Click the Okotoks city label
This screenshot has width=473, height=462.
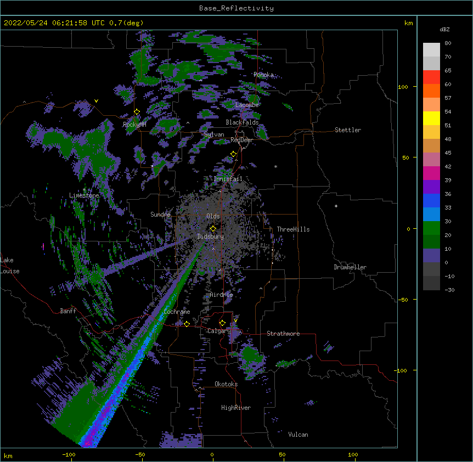click(x=226, y=384)
